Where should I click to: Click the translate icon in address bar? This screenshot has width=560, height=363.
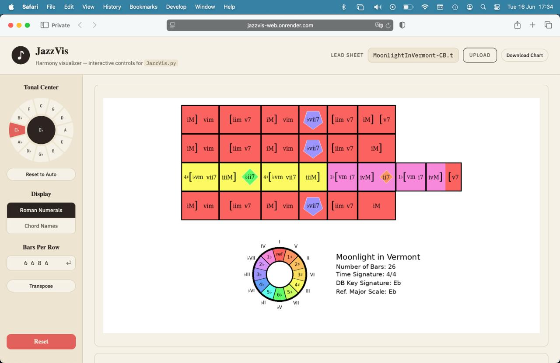click(379, 25)
